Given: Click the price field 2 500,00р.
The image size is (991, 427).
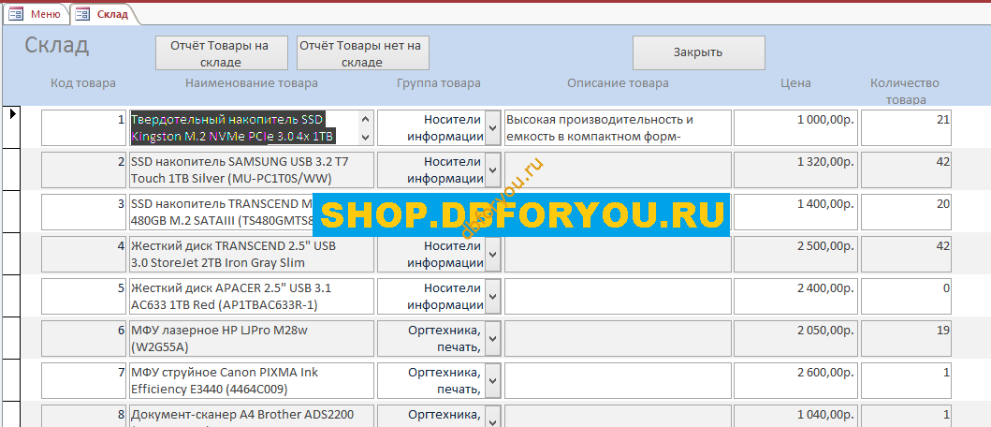Looking at the screenshot, I should 795,255.
